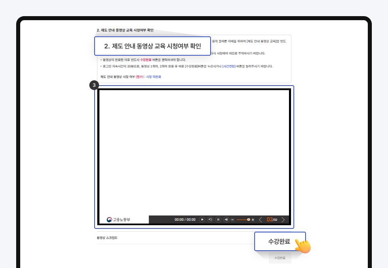Screen dimensions: 388x268
Task: Click the blue 시청 미완료 status text
Action: [x=153, y=76]
